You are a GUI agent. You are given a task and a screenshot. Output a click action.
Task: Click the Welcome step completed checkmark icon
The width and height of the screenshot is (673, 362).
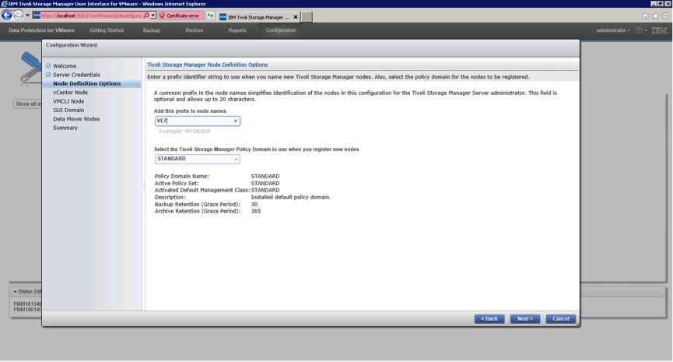tap(48, 65)
